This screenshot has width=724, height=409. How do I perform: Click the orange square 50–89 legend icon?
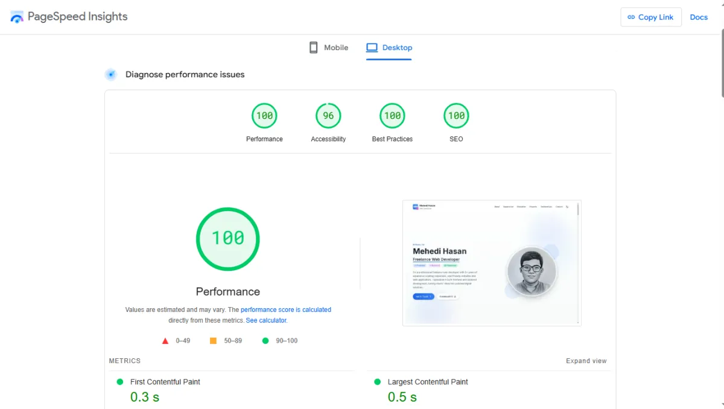click(x=213, y=341)
